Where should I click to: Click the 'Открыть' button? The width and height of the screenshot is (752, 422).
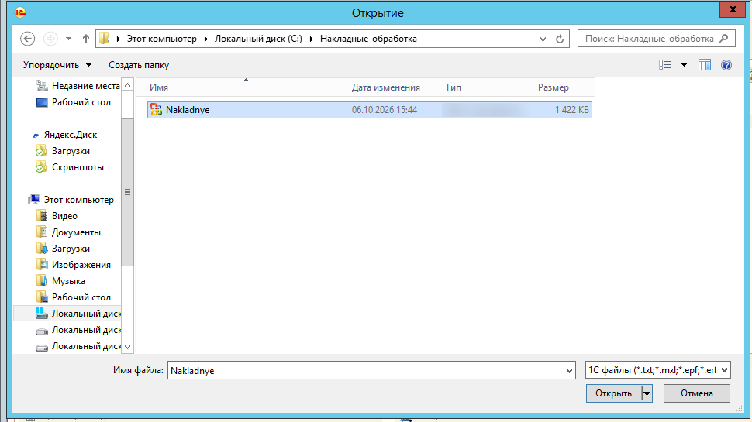pyautogui.click(x=613, y=393)
